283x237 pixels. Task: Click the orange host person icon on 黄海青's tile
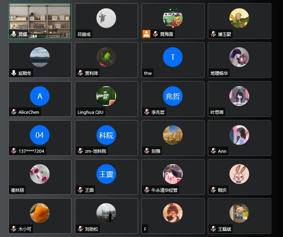[x=146, y=34]
